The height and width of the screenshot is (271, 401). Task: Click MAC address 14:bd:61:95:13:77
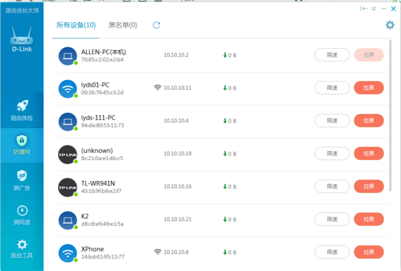point(102,257)
